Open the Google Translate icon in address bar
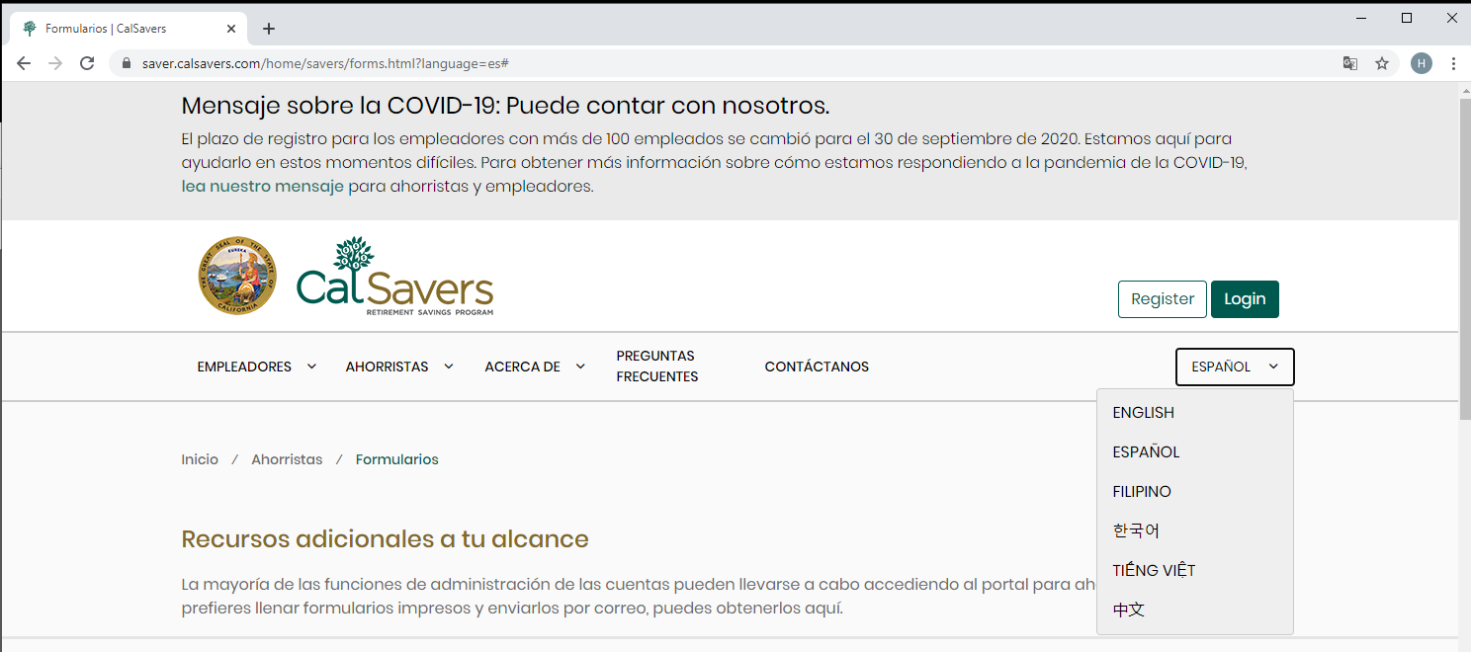This screenshot has width=1471, height=652. pyautogui.click(x=1350, y=63)
